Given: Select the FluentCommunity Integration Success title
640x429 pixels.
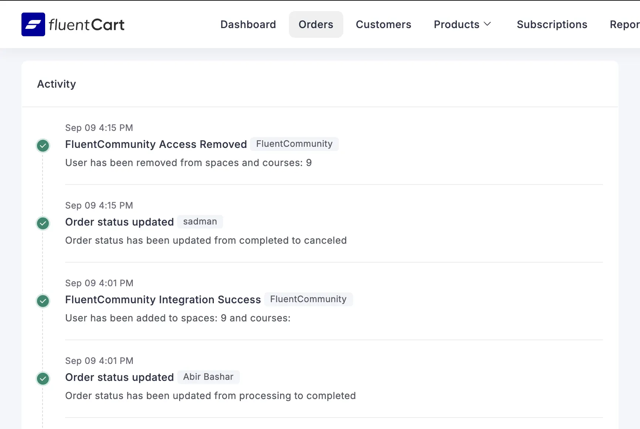Looking at the screenshot, I should tap(163, 300).
